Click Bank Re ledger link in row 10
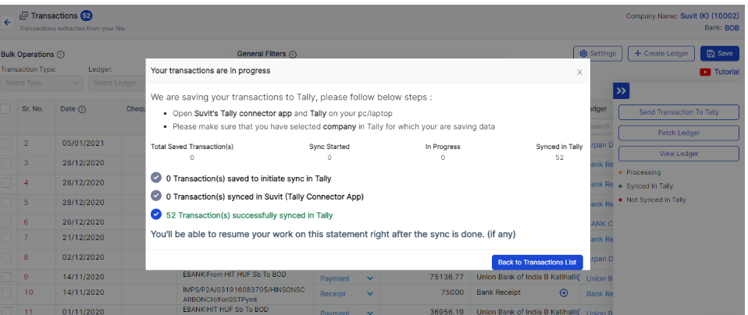Viewport: 748px width, 315px height. (x=600, y=293)
